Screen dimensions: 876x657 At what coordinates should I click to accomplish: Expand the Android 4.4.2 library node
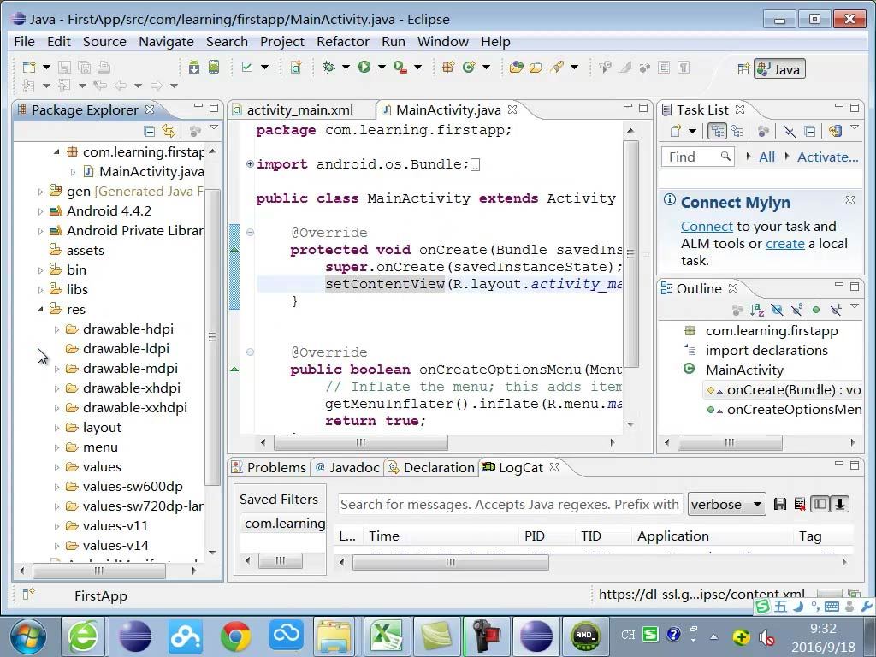click(40, 211)
